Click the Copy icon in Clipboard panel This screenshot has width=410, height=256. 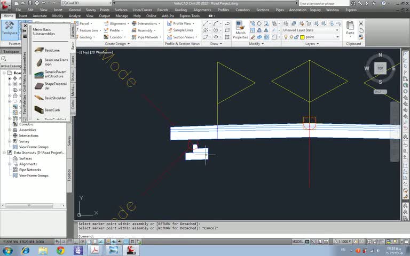click(x=361, y=30)
